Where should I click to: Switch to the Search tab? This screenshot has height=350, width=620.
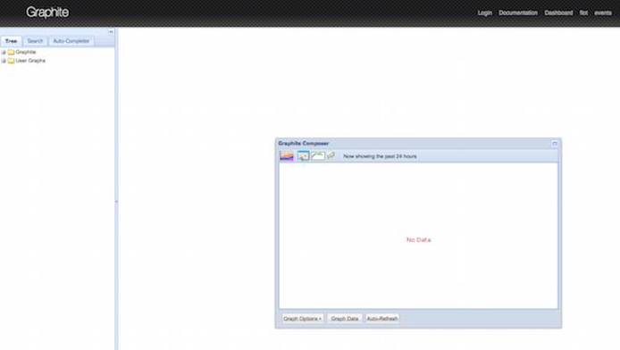point(35,41)
